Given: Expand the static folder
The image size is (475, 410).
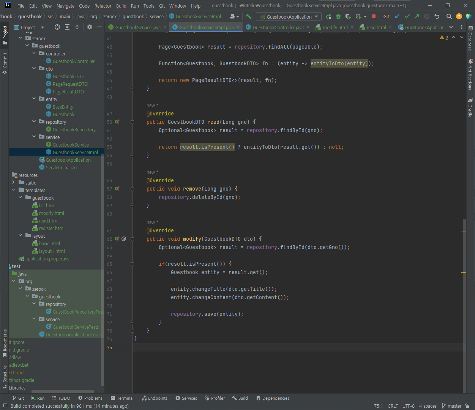Looking at the screenshot, I should [13, 183].
